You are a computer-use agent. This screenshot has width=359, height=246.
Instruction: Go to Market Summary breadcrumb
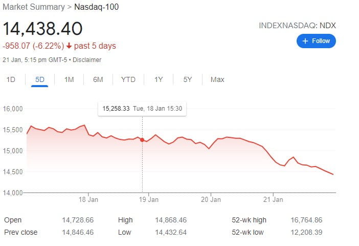coord(34,7)
